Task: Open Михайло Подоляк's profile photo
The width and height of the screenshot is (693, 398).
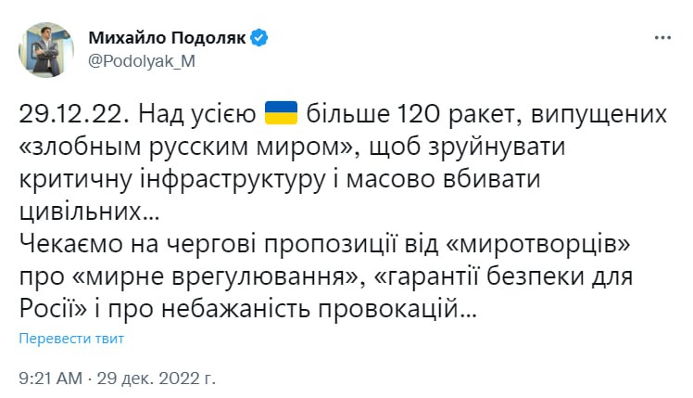Action: [x=46, y=50]
